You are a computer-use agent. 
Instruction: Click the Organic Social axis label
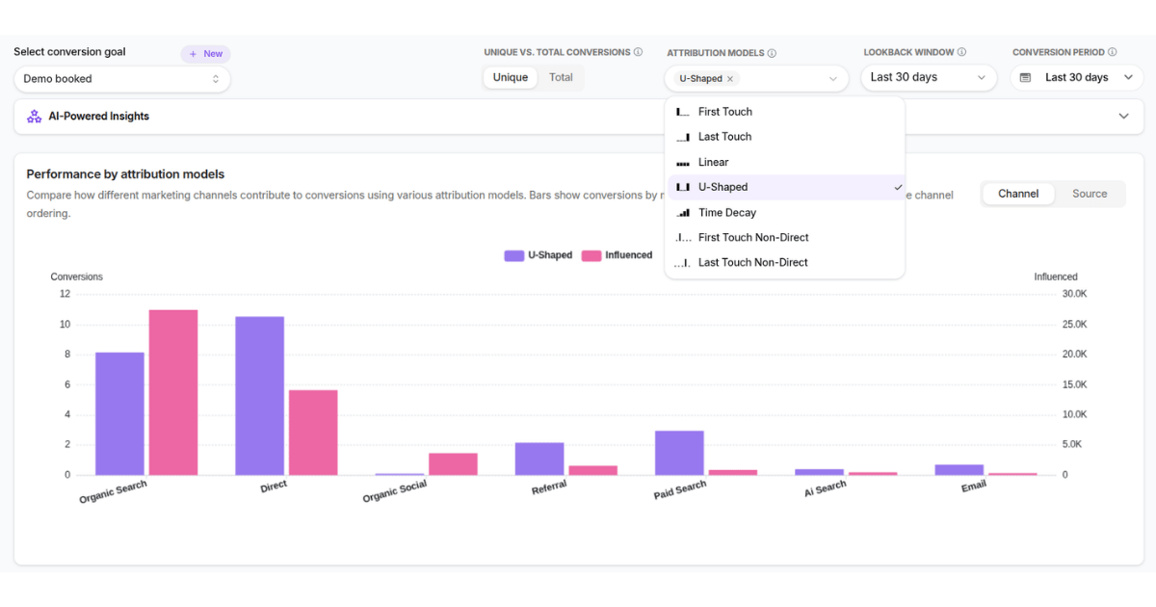[x=395, y=491]
